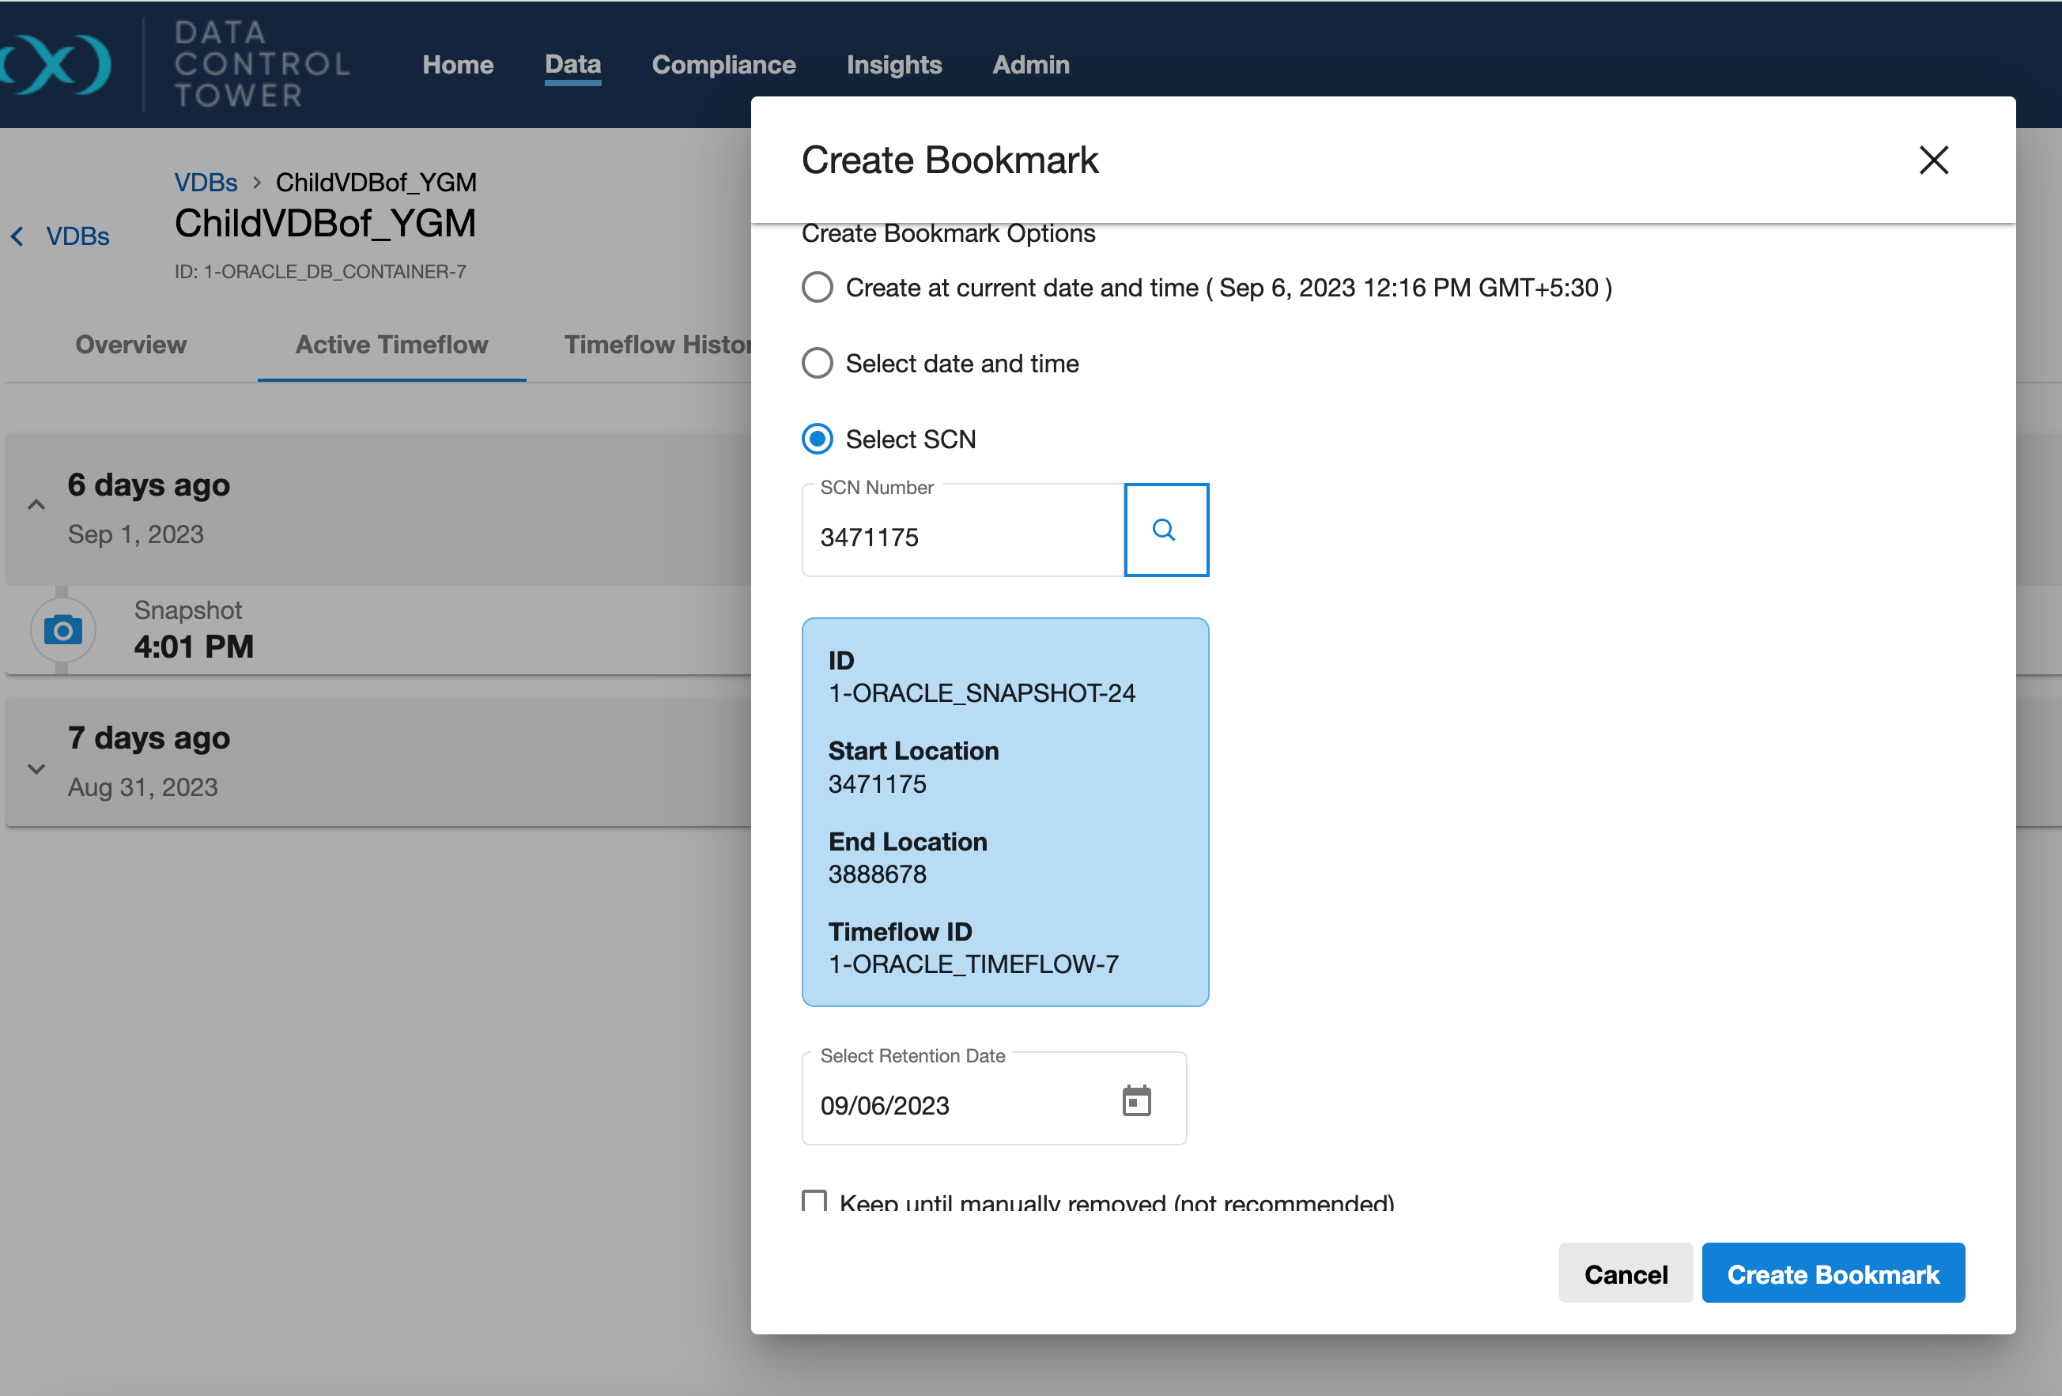Open the Overview tab
The image size is (2062, 1396).
click(x=131, y=345)
